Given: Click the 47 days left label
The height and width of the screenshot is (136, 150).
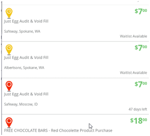Looking at the screenshot, I should (138, 109).
